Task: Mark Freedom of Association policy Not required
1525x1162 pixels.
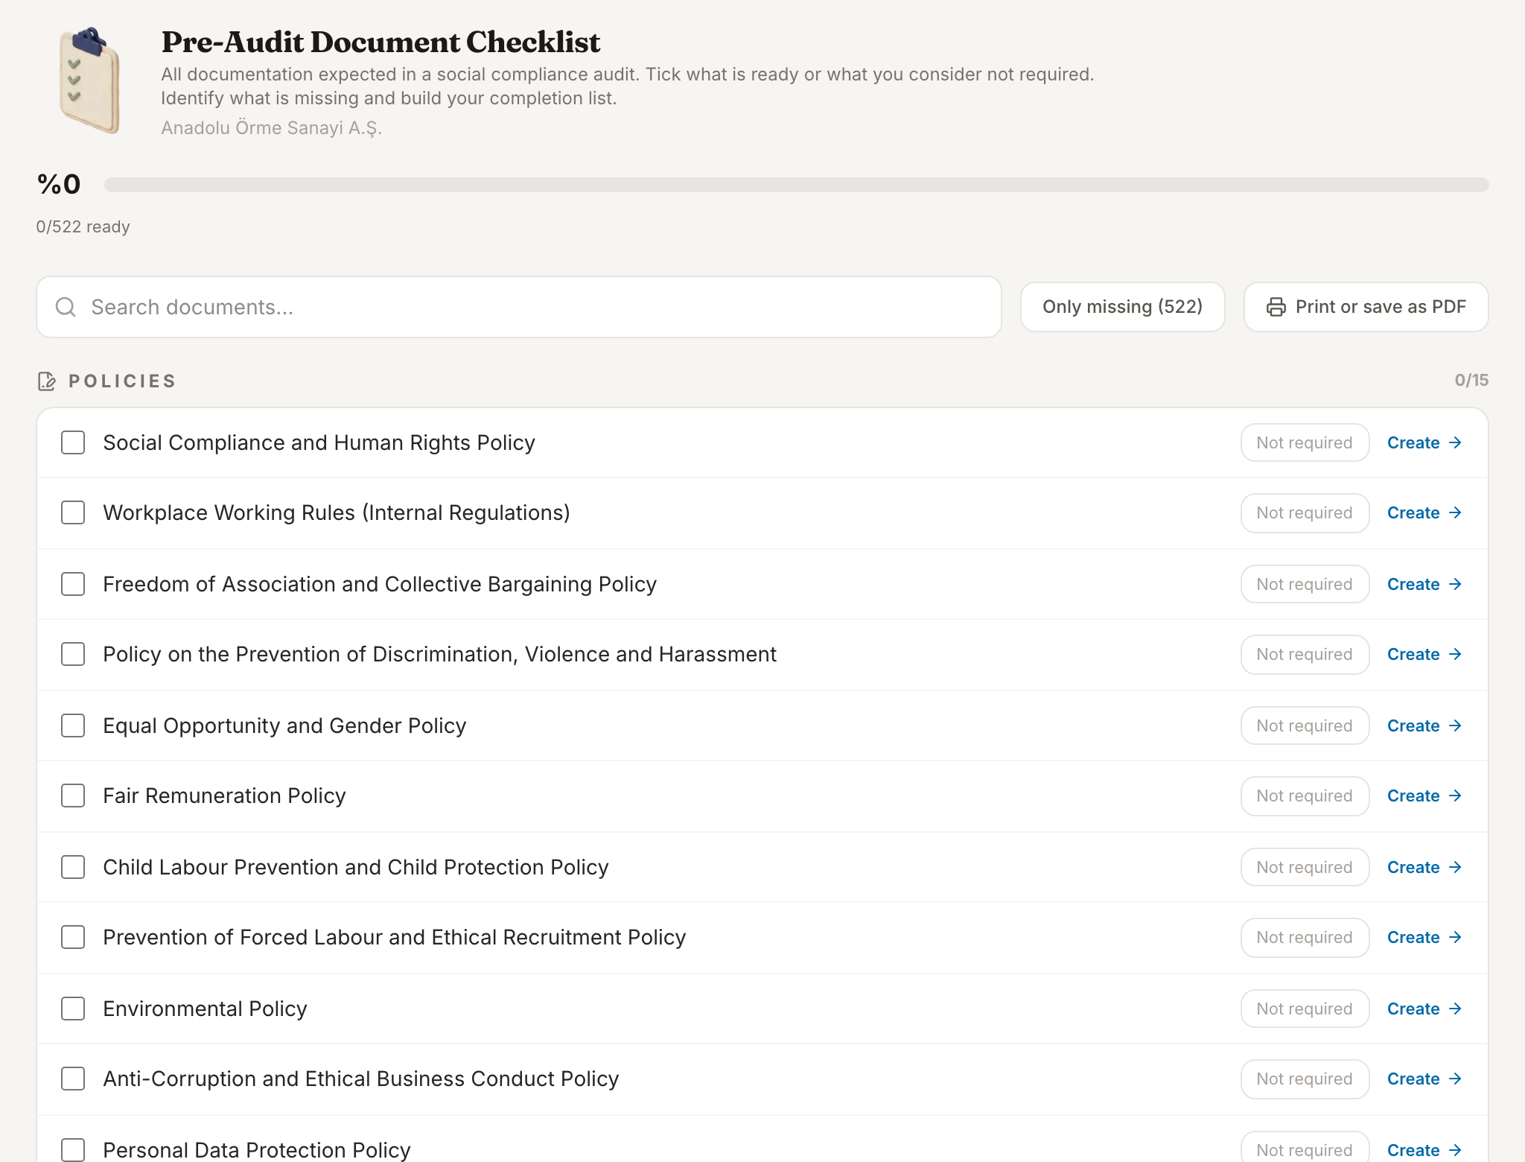Action: point(1305,584)
